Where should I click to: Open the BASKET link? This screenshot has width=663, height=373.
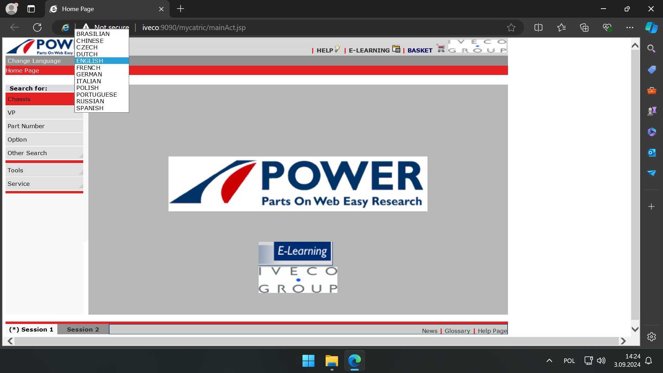tap(420, 50)
